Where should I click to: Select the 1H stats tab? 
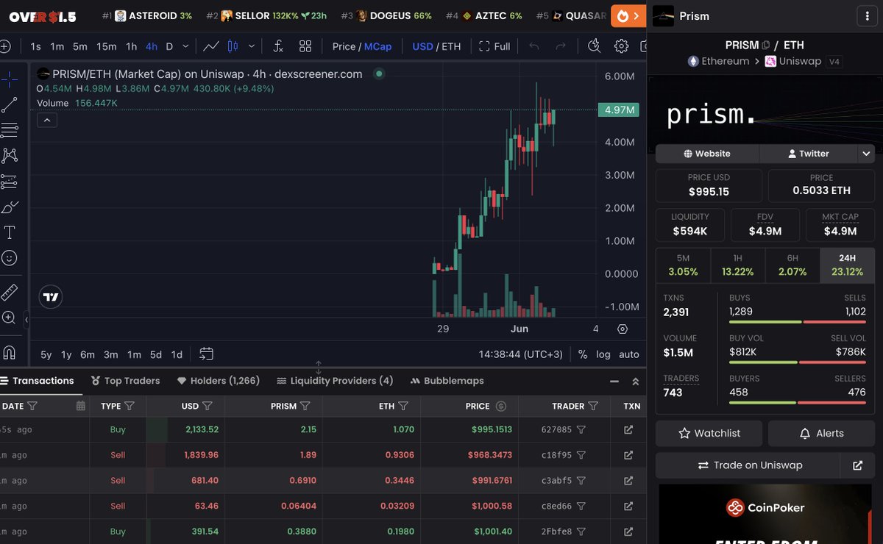coord(738,265)
